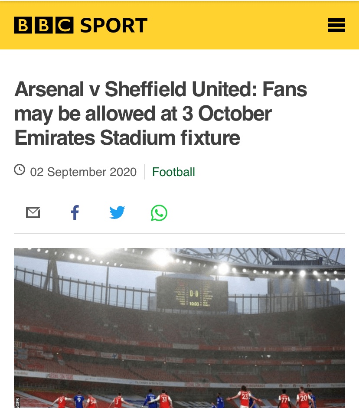The width and height of the screenshot is (359, 408).
Task: Select the Arsenal v Sheffield United headline
Action: [160, 114]
